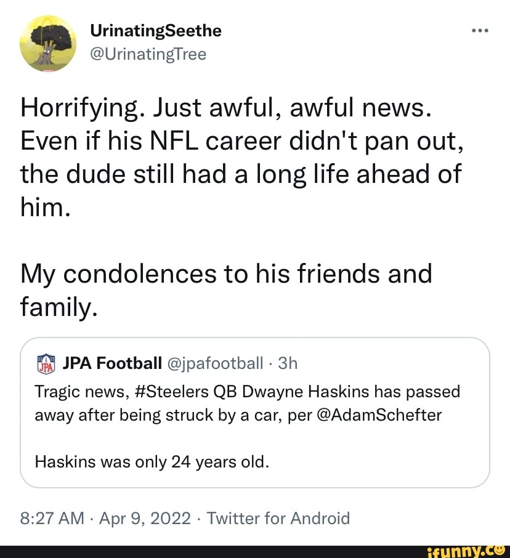Click the black bottom banner bar
This screenshot has height=558, width=510.
(x=216, y=551)
